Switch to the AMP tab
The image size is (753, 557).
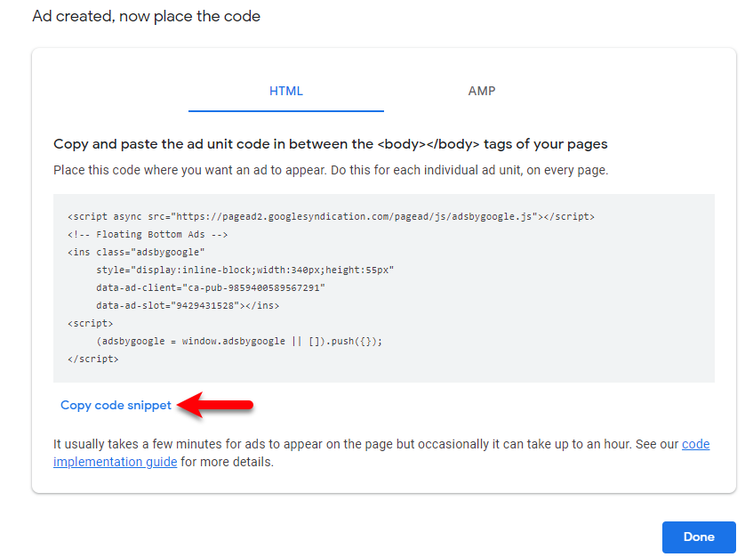click(x=482, y=92)
